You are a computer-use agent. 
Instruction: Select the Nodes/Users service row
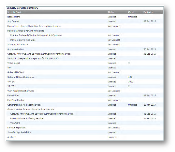pos(13,17)
